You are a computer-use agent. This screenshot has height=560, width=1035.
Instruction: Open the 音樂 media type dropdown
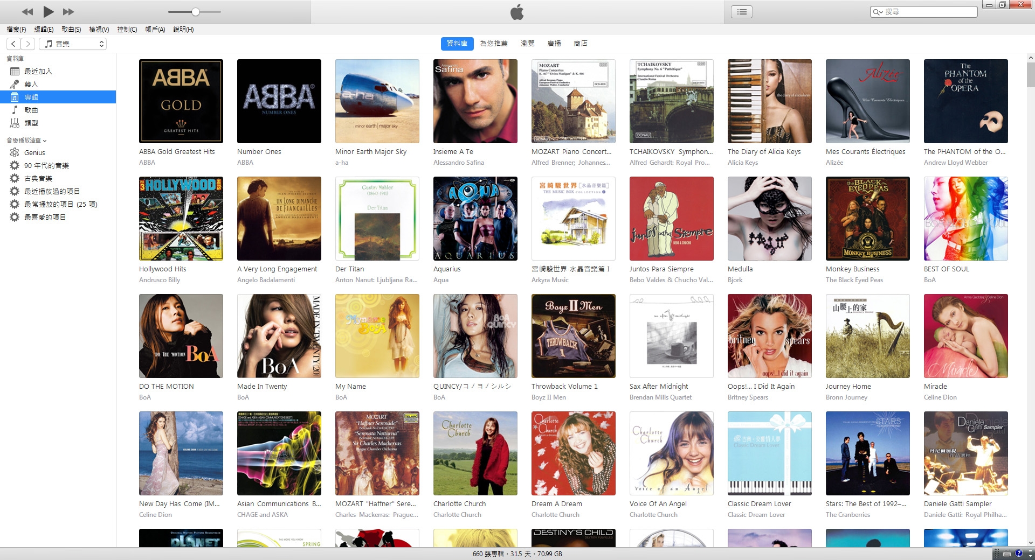point(73,44)
